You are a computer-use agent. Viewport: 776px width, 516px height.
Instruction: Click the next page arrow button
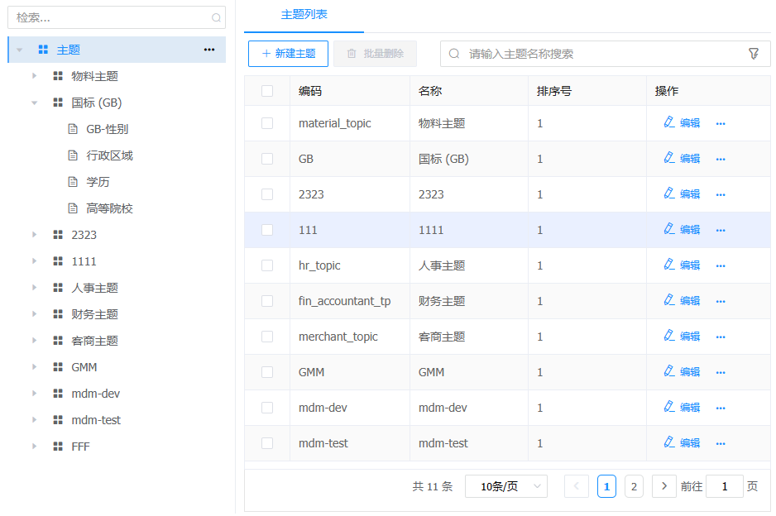(x=663, y=486)
